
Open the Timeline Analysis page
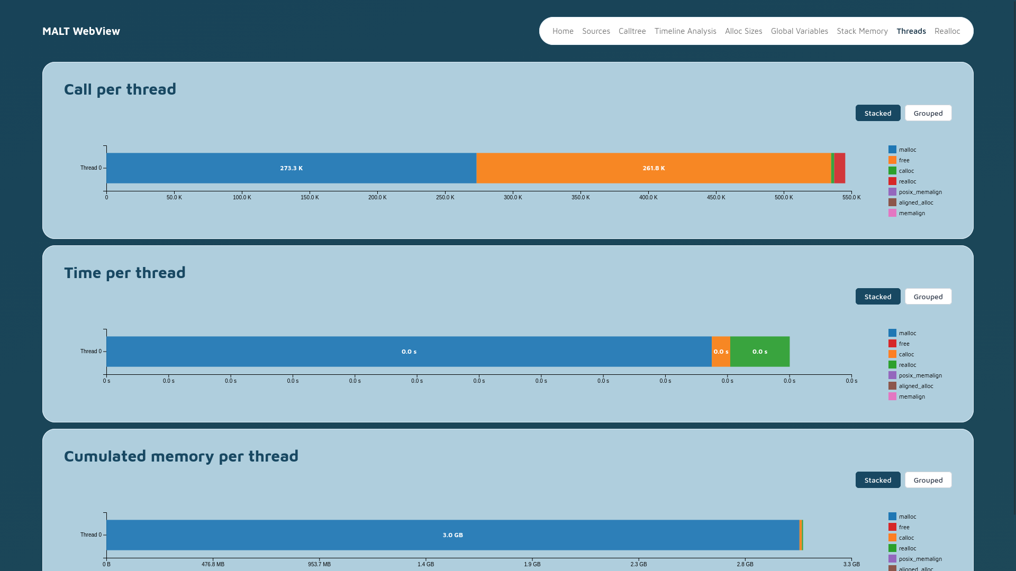click(685, 31)
